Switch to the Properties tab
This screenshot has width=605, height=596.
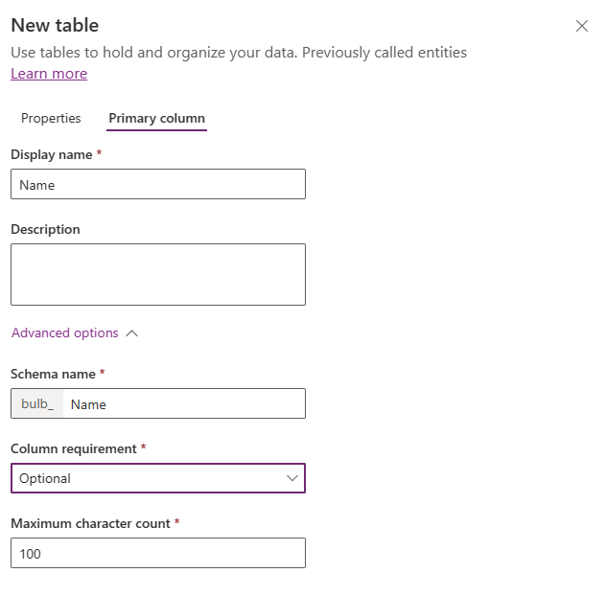51,118
